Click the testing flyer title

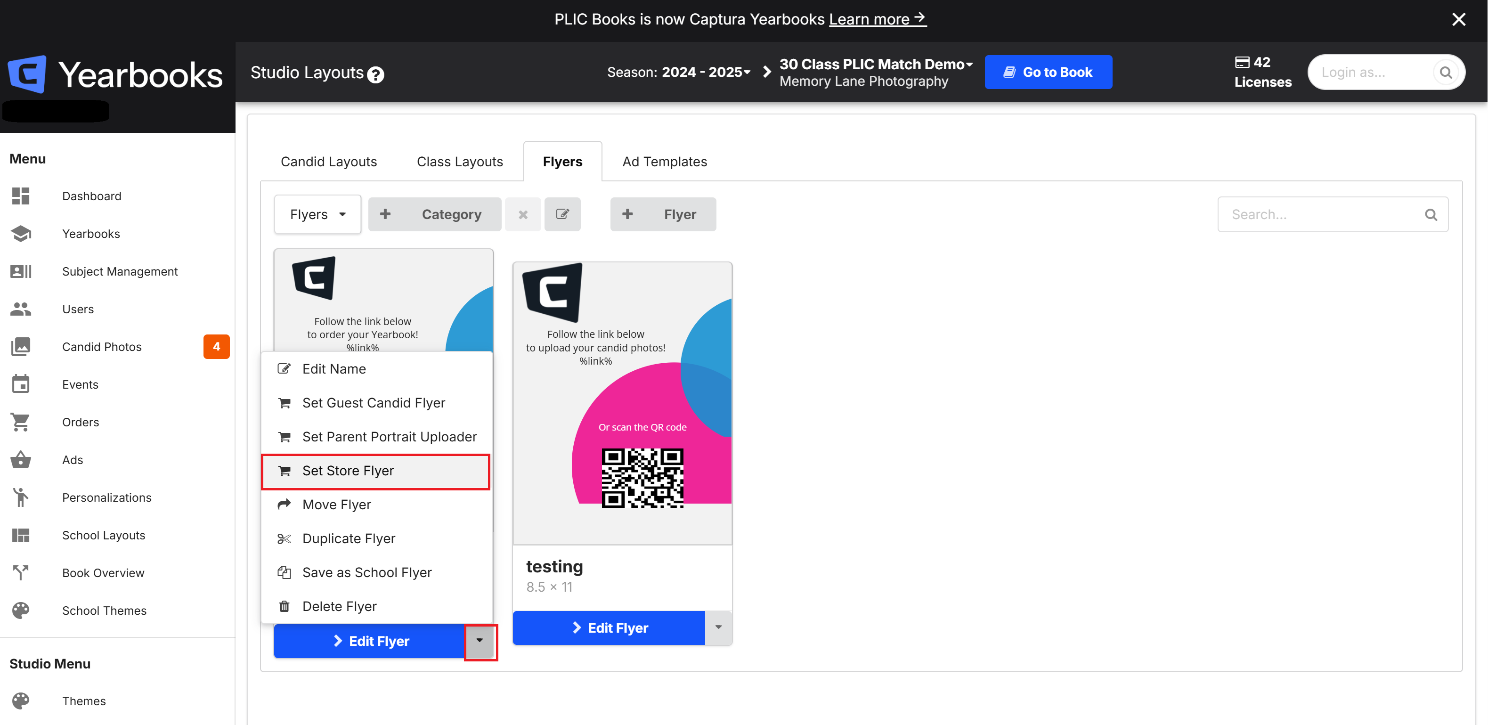tap(554, 566)
